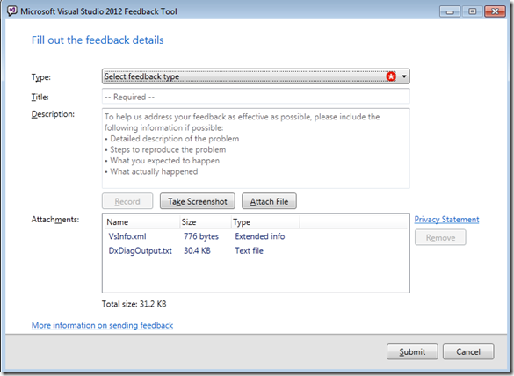Screen dimensions: 514x376
Task: Click the red required-field indicator icon
Action: tap(391, 76)
